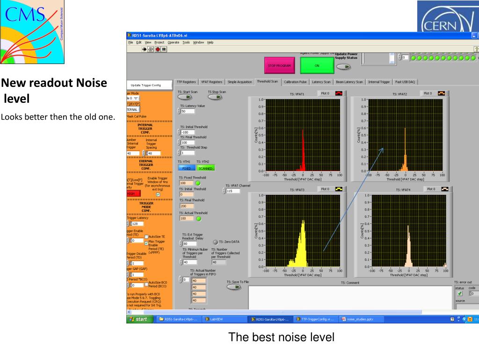Check the AutoSize TE checkbox
The height and width of the screenshot is (359, 479).
point(146,237)
